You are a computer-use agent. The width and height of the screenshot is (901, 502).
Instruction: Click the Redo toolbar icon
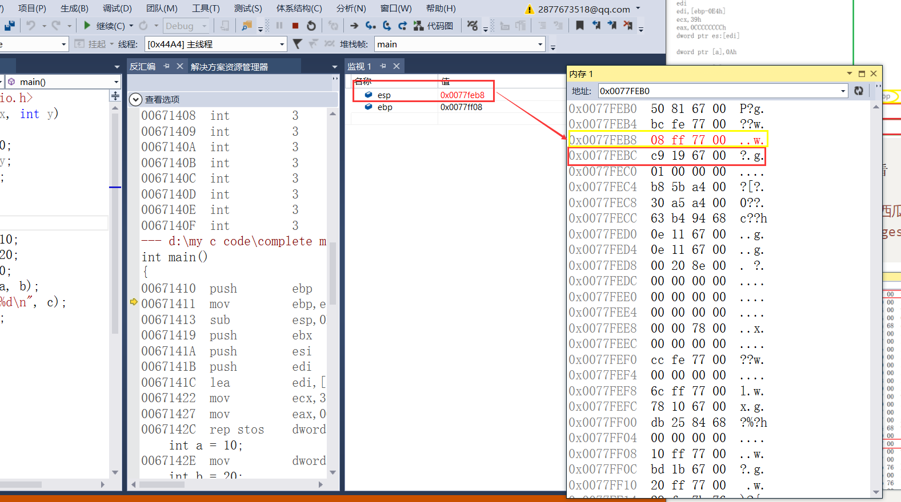(56, 26)
